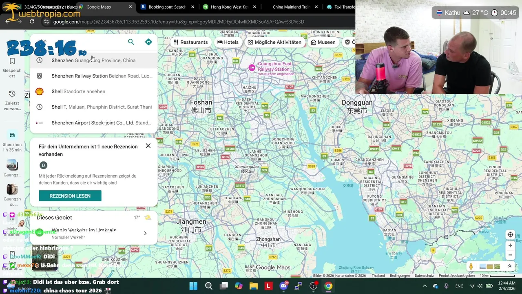The width and height of the screenshot is (522, 294).
Task: Open Zuletzt verwendet history in sidebar
Action: pyautogui.click(x=12, y=100)
